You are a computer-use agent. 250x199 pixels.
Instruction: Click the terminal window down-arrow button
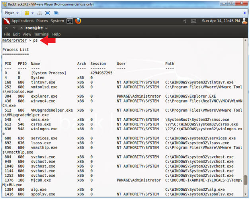point(14,28)
